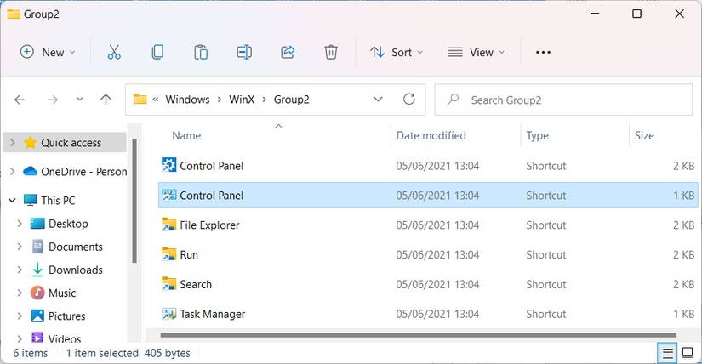Collapse the This PC node
The width and height of the screenshot is (702, 364).
click(x=13, y=200)
